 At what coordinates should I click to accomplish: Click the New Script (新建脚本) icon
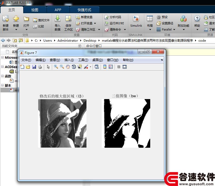6,18
